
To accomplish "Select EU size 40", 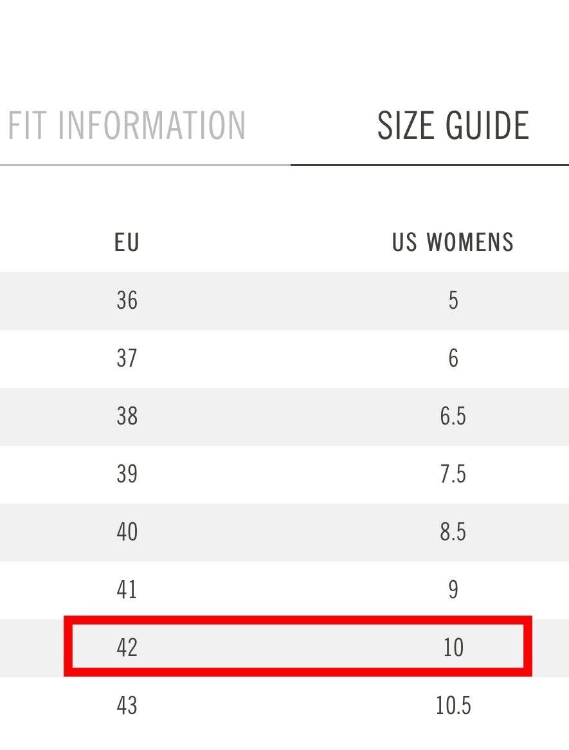I will pos(127,532).
